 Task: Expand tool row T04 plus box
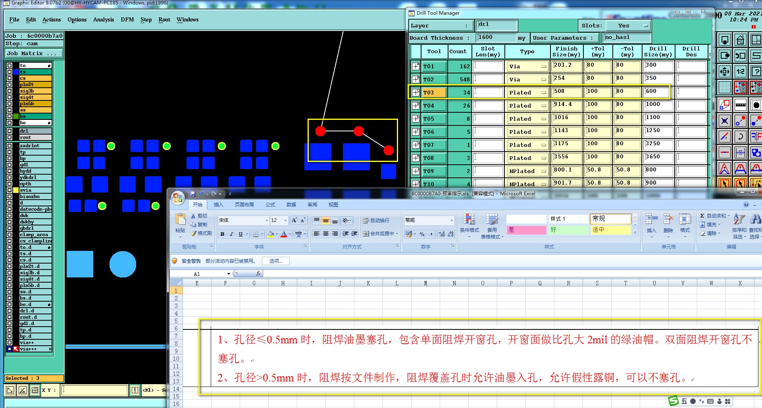click(416, 106)
